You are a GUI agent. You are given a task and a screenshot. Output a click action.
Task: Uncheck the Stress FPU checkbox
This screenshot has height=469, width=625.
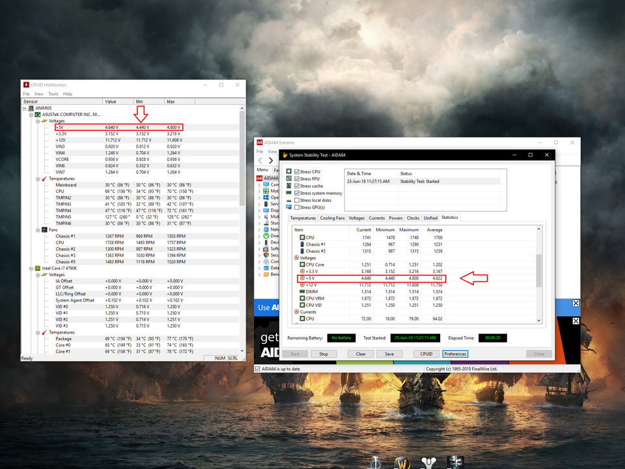pos(297,178)
